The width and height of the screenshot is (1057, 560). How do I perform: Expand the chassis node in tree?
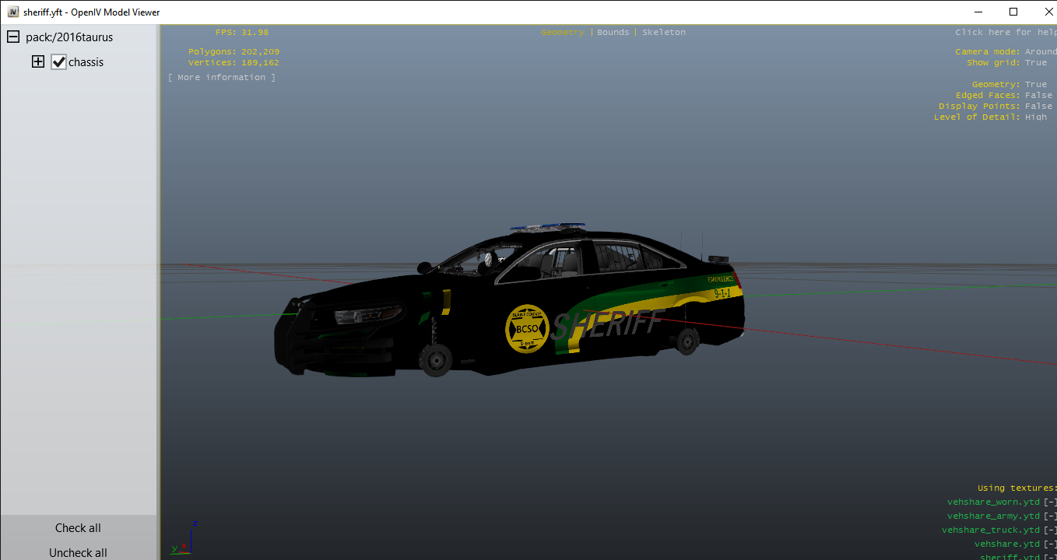tap(38, 62)
